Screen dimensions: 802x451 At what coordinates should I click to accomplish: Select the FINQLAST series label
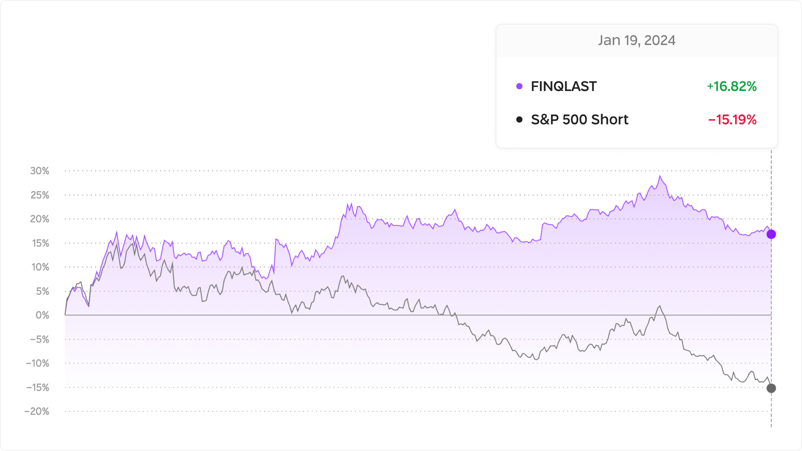click(x=564, y=86)
